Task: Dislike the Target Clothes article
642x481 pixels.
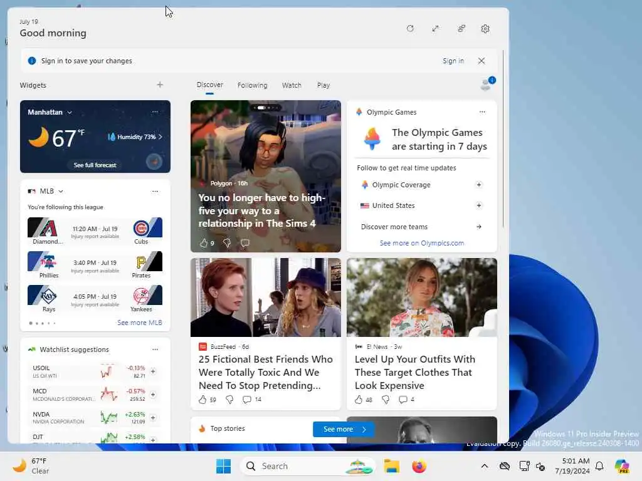Action: click(x=386, y=399)
